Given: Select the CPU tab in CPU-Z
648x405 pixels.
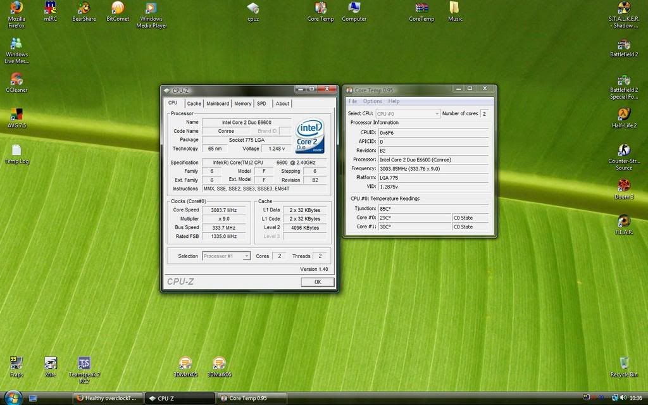Looking at the screenshot, I should click(x=173, y=103).
